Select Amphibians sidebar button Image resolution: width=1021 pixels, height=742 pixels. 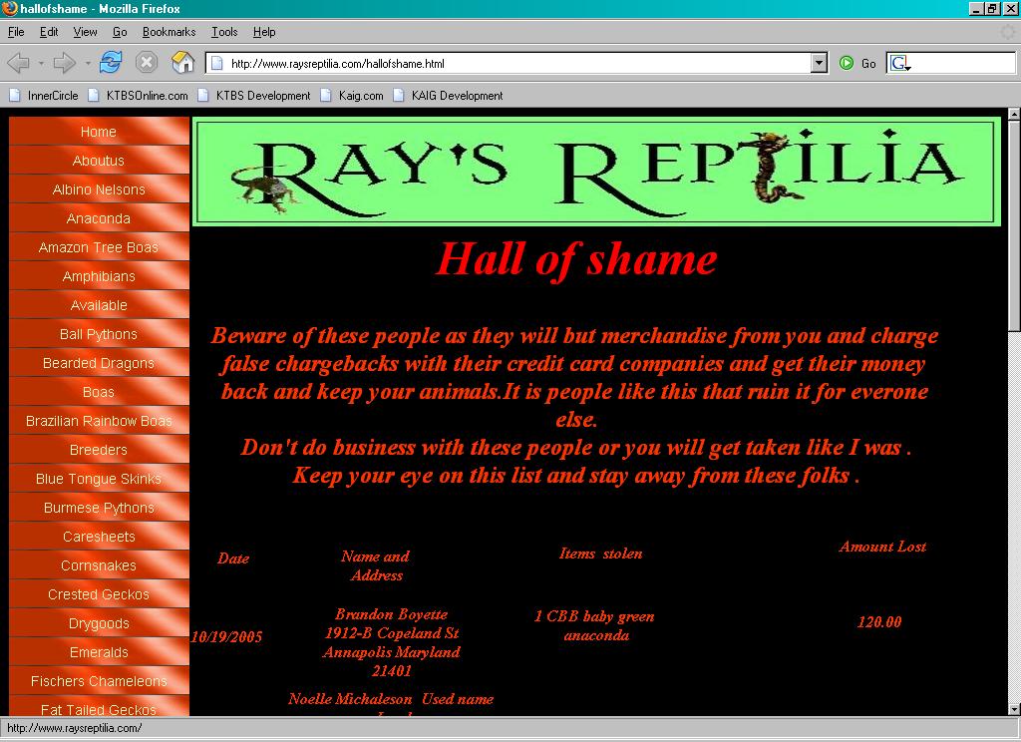coord(99,275)
